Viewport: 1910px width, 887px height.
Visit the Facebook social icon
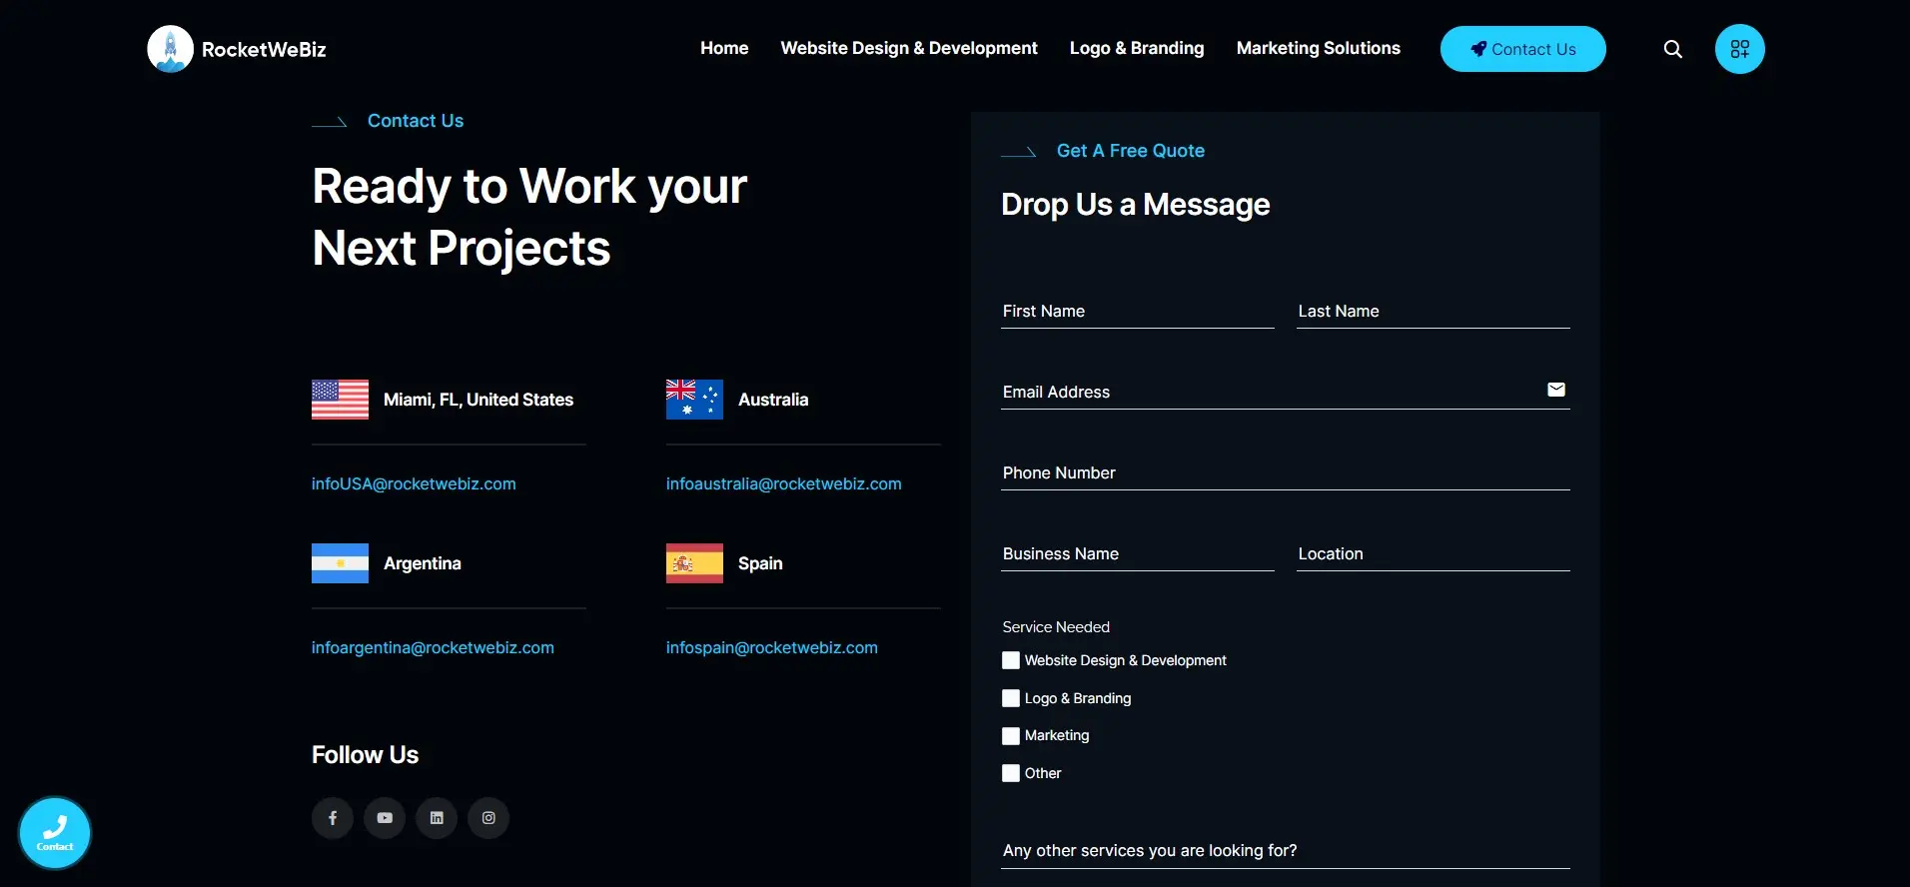click(333, 818)
